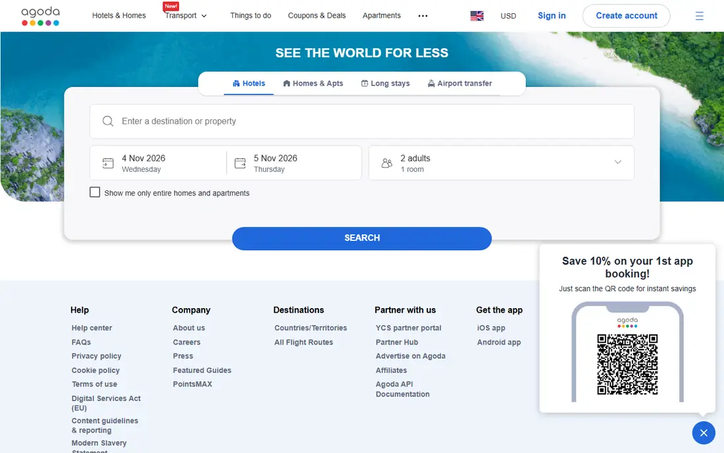Click the check-out calendar icon
The image size is (724, 453).
pyautogui.click(x=240, y=163)
